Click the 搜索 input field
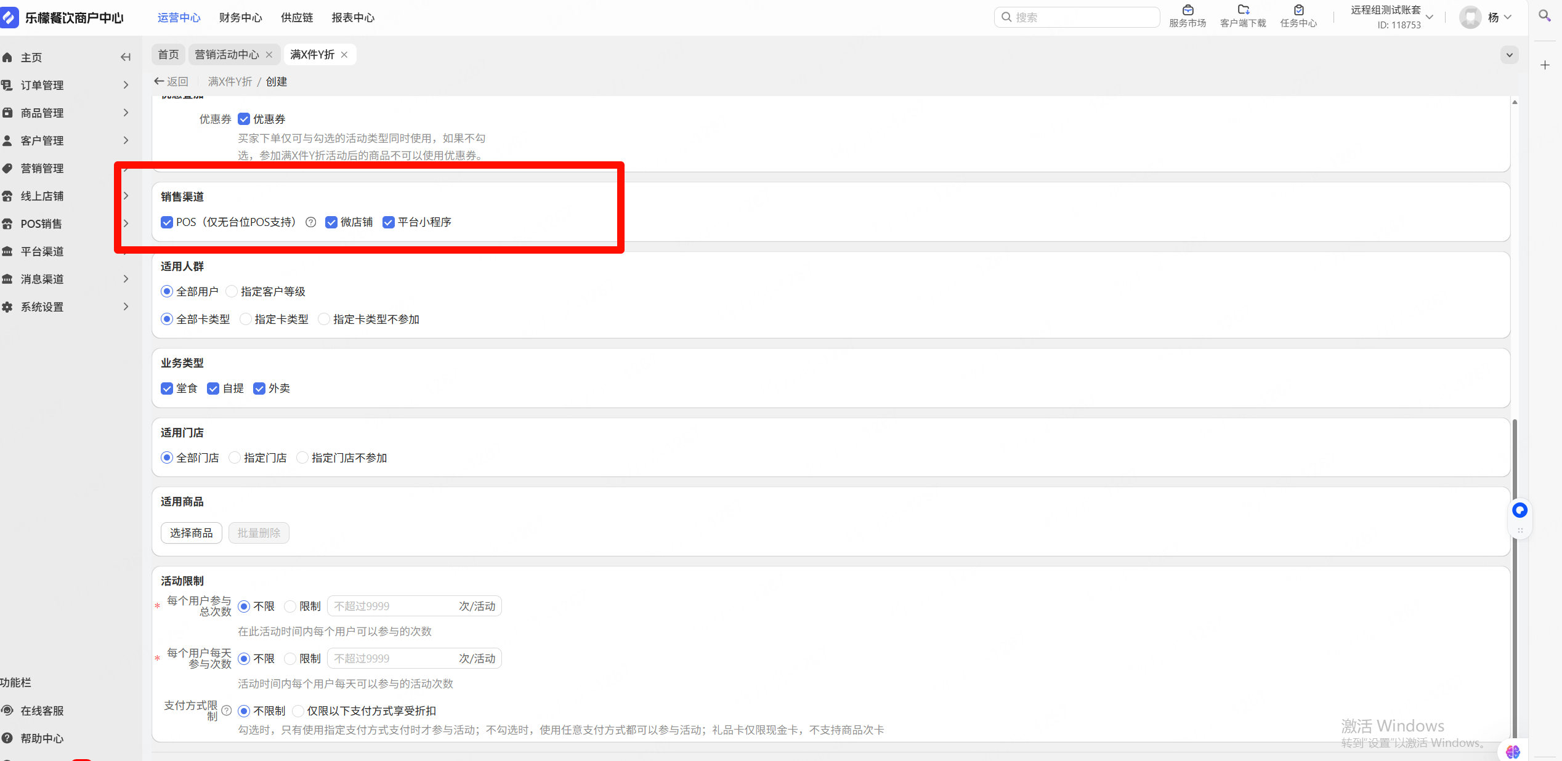The image size is (1562, 761). click(1077, 17)
